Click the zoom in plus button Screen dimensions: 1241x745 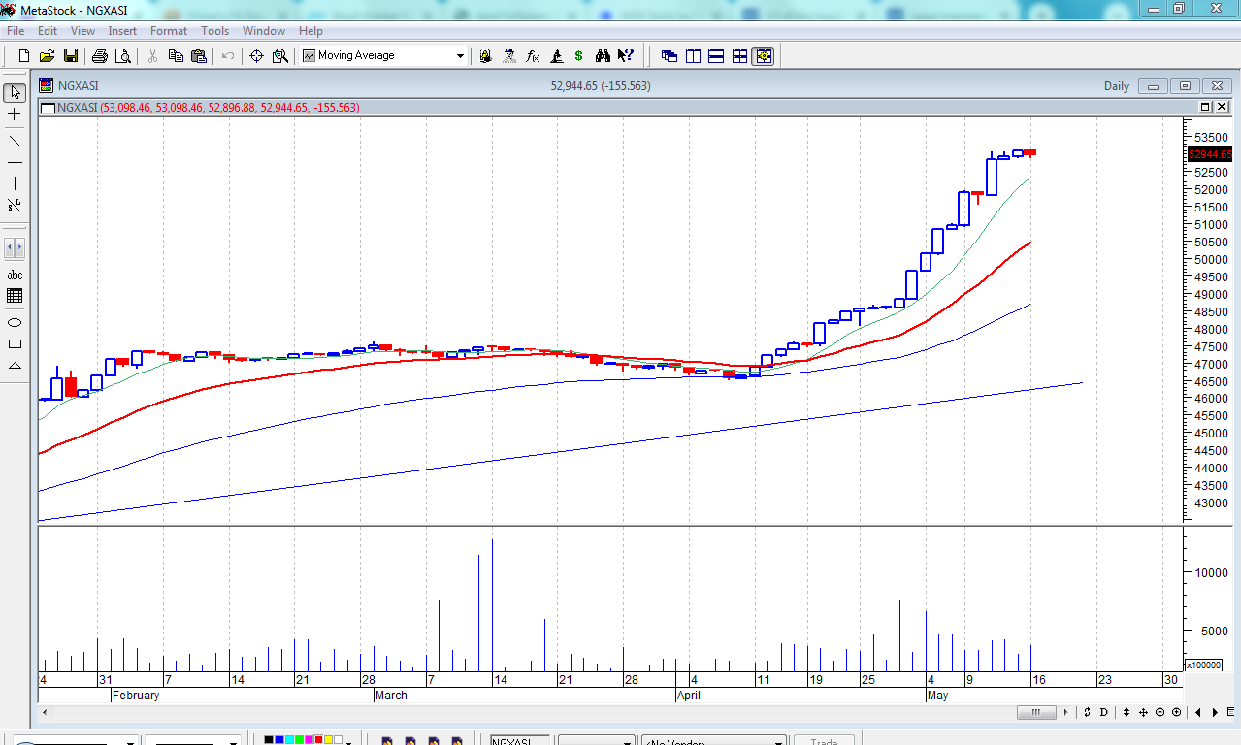pos(1176,712)
